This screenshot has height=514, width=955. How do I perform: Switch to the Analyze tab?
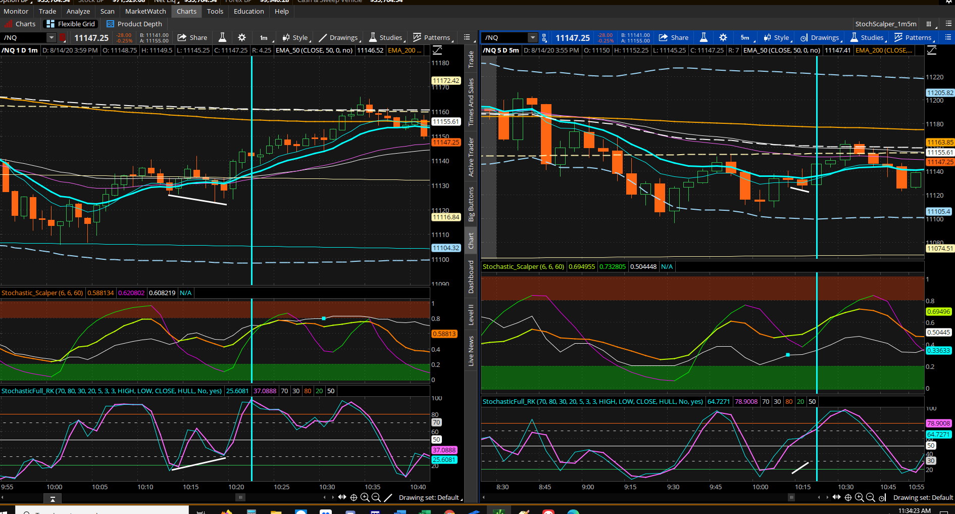tap(78, 11)
